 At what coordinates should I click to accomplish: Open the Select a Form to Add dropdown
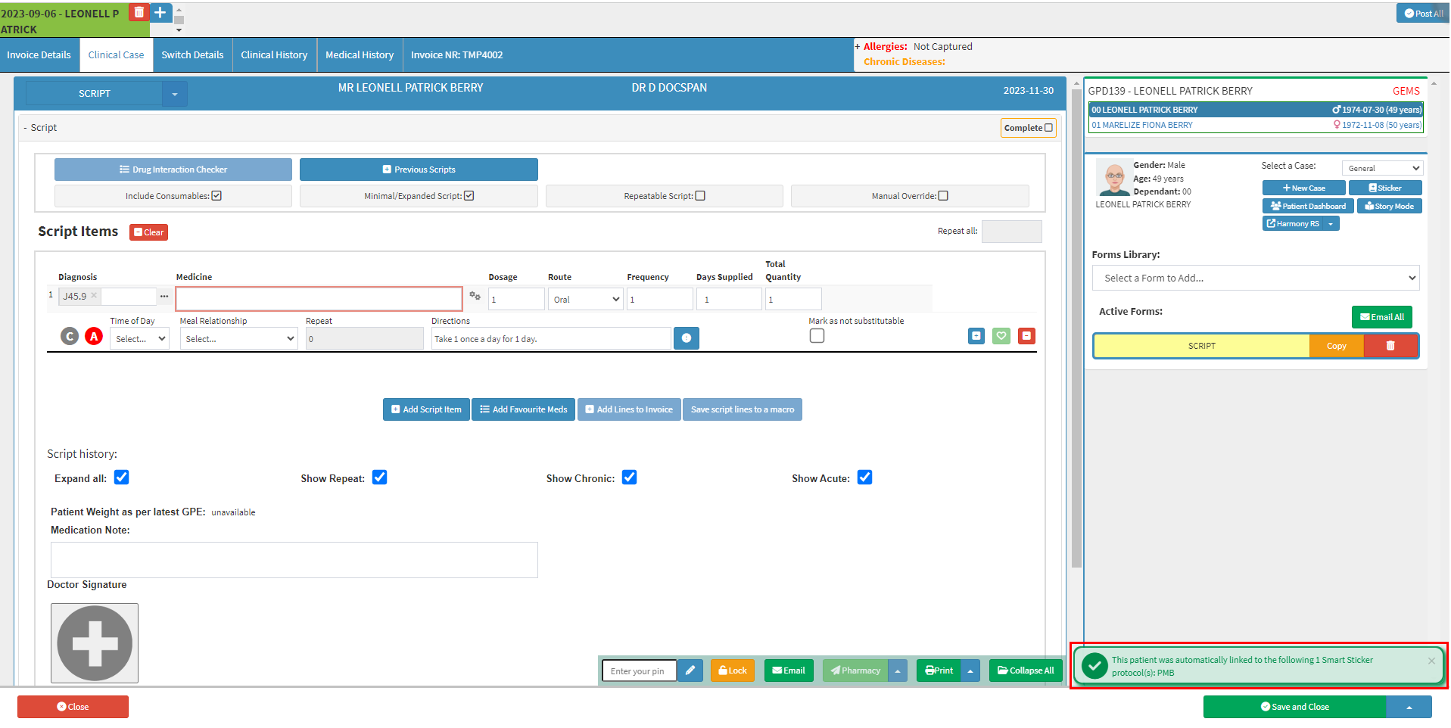point(1255,278)
